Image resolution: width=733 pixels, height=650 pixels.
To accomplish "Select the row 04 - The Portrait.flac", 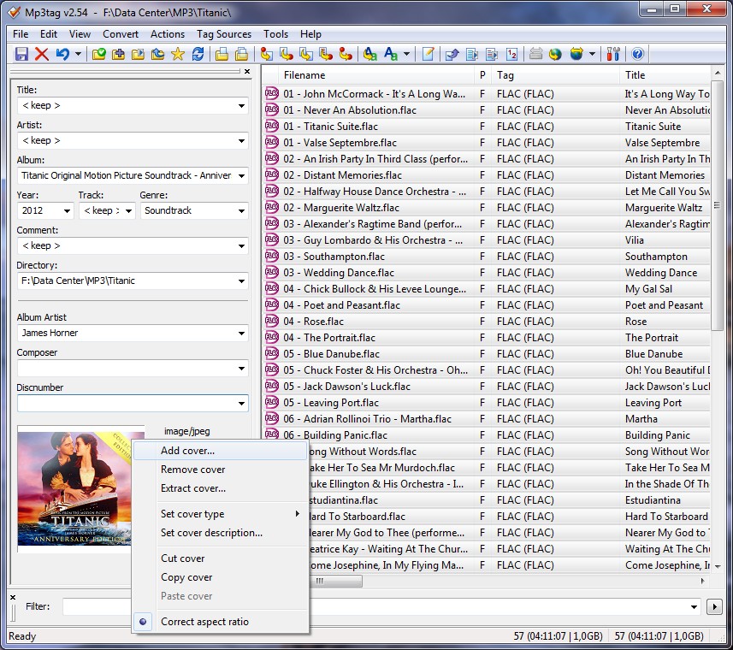I will pyautogui.click(x=487, y=337).
